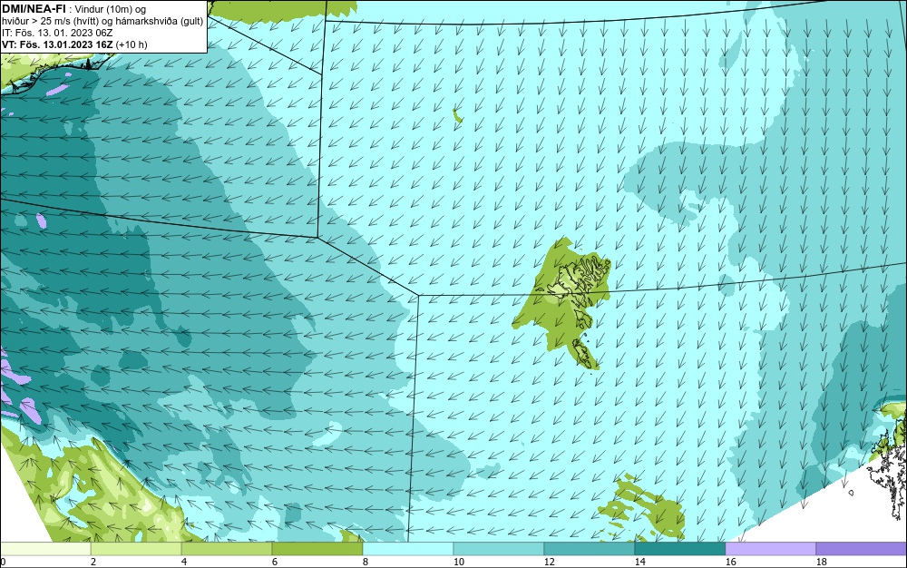Click the small green islet north of Faroes
The height and width of the screenshot is (568, 907).
coord(457,115)
